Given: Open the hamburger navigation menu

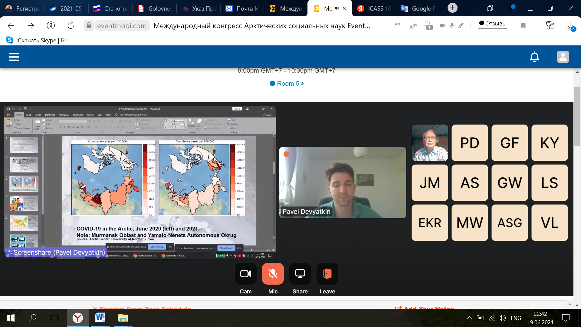Looking at the screenshot, I should click(14, 57).
